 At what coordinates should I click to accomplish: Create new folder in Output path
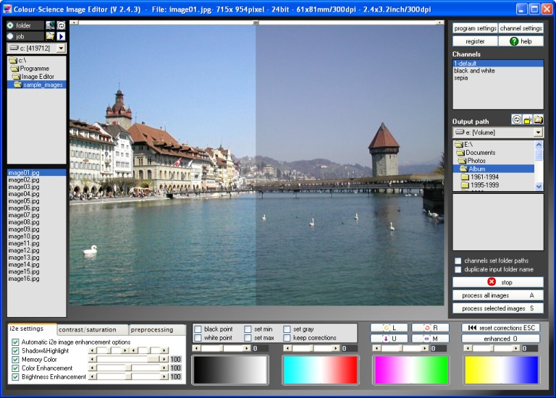pos(527,119)
